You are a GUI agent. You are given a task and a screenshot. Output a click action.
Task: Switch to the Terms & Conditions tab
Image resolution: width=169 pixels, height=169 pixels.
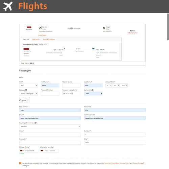pyautogui.click(x=49, y=39)
